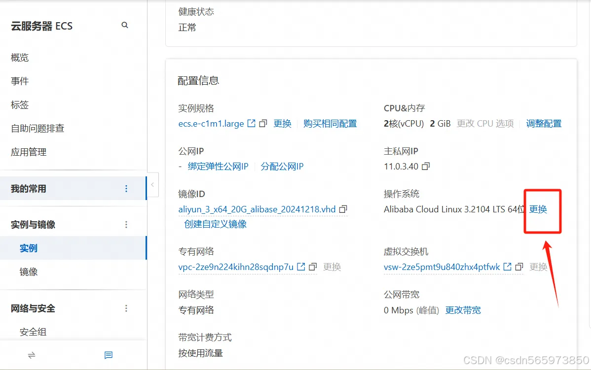591x370 pixels.
Task: Copy the image ID aliyun_3_x64_20G_alibase_20241218.vhd
Action: point(343,209)
